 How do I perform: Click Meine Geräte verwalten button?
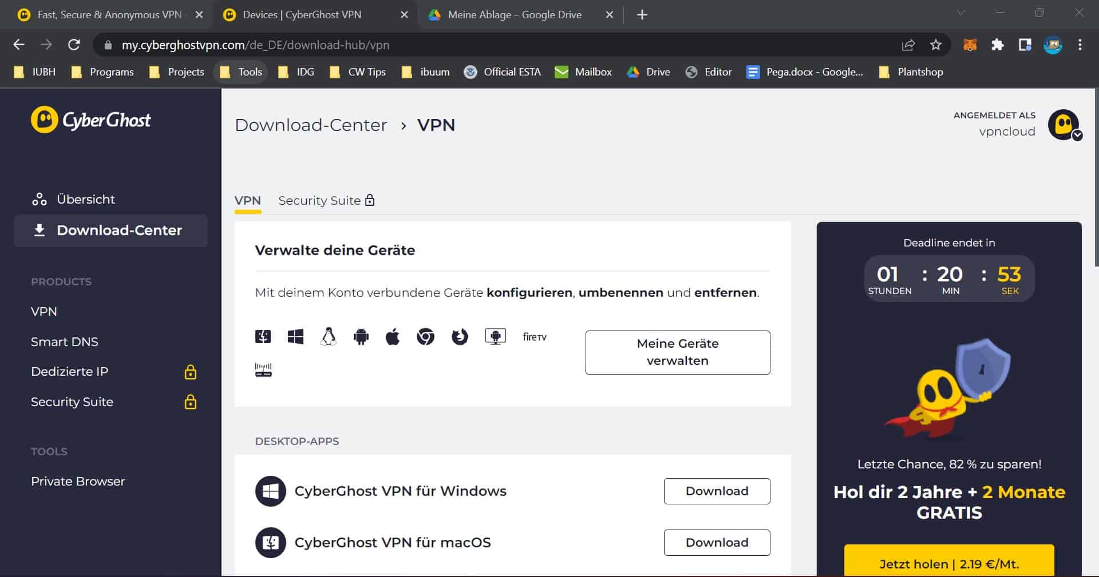[678, 352]
